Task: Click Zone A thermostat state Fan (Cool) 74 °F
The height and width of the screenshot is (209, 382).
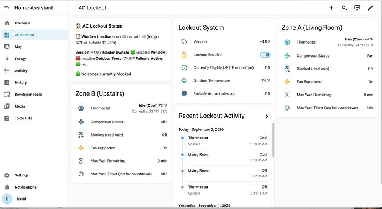Action: [359, 39]
